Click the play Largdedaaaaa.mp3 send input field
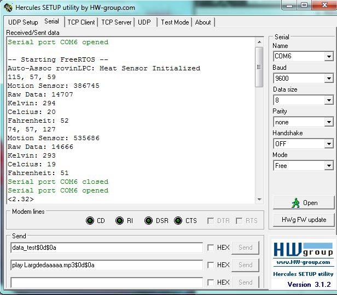The width and height of the screenshot is (337, 295). pyautogui.click(x=107, y=265)
